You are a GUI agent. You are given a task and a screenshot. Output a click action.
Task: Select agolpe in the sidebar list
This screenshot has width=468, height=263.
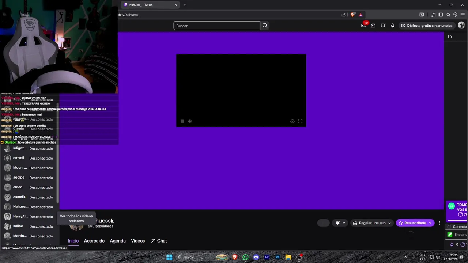29,178
